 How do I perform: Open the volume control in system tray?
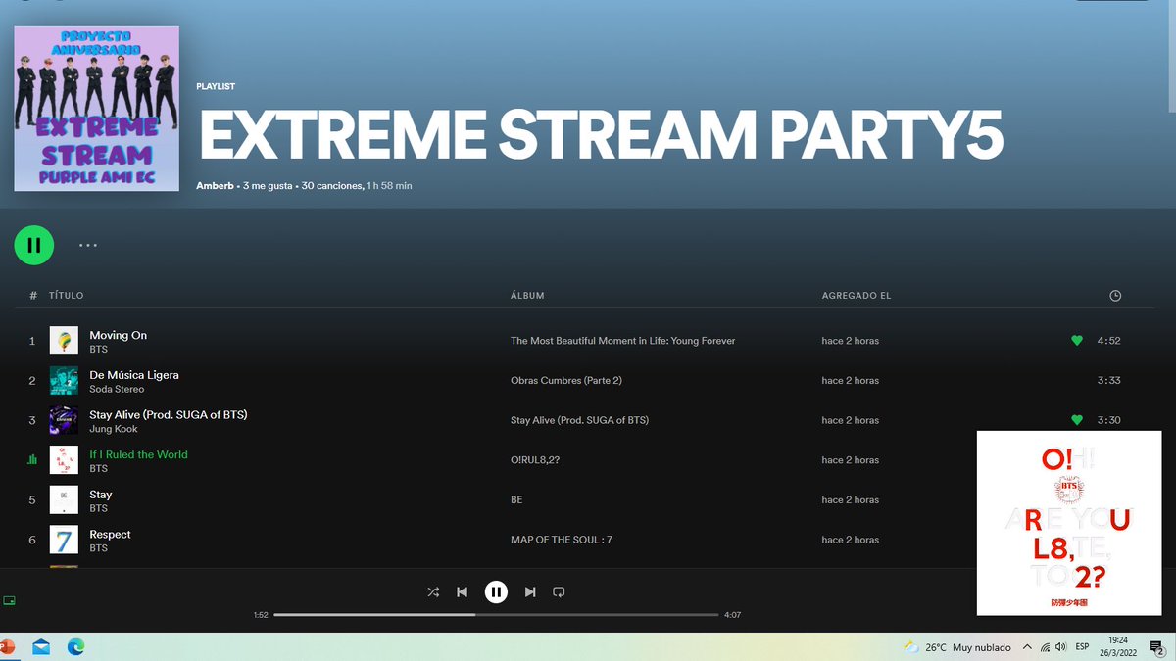coord(1060,647)
